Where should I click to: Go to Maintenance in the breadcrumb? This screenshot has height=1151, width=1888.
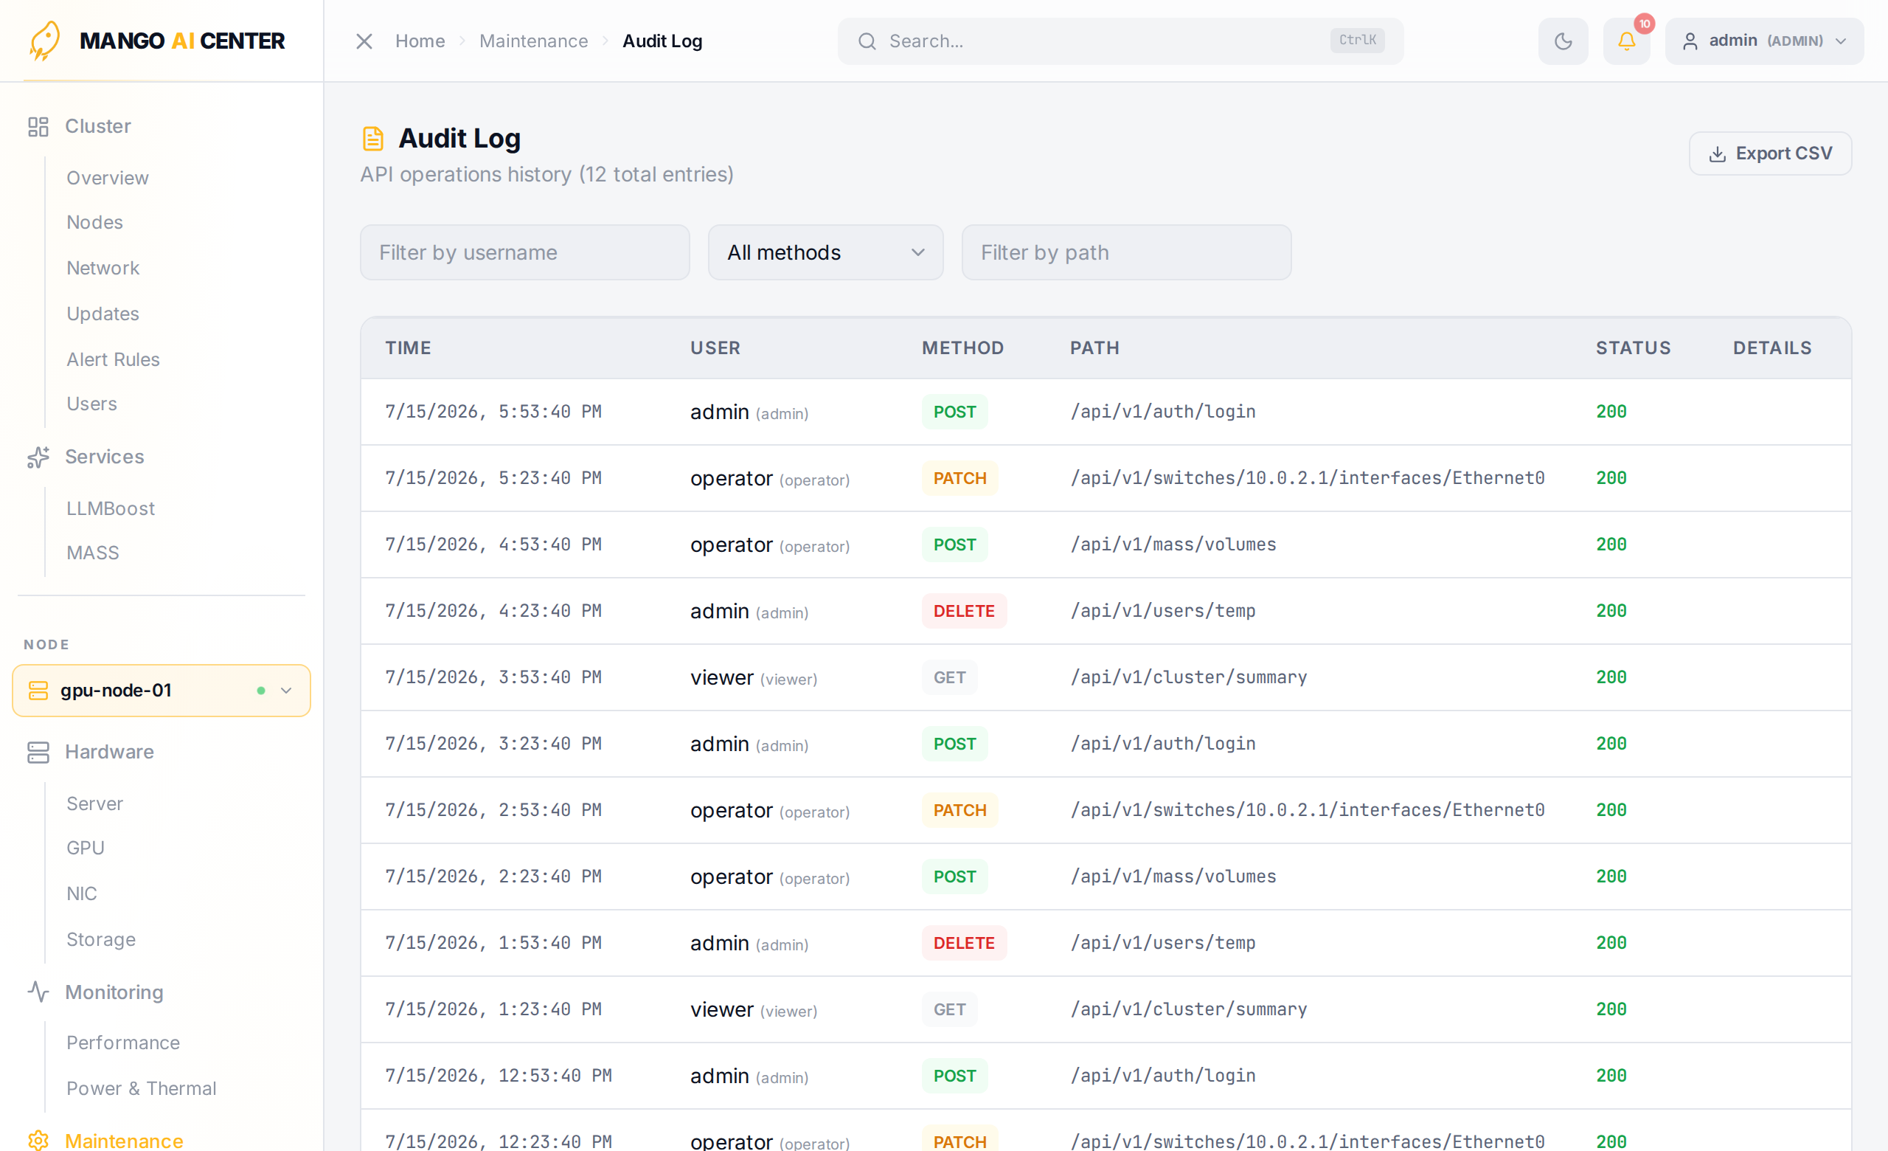[x=533, y=41]
